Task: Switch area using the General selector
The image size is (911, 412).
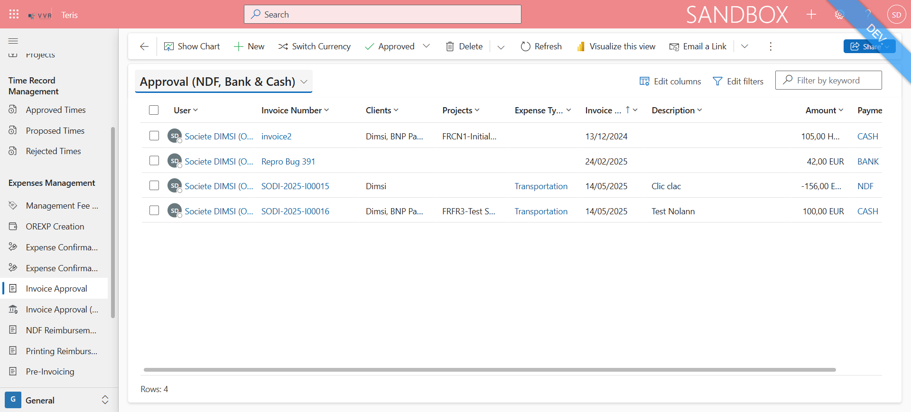Action: 58,400
